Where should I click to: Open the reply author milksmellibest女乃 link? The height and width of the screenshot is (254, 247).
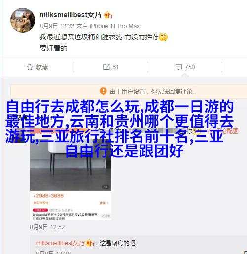60,243
